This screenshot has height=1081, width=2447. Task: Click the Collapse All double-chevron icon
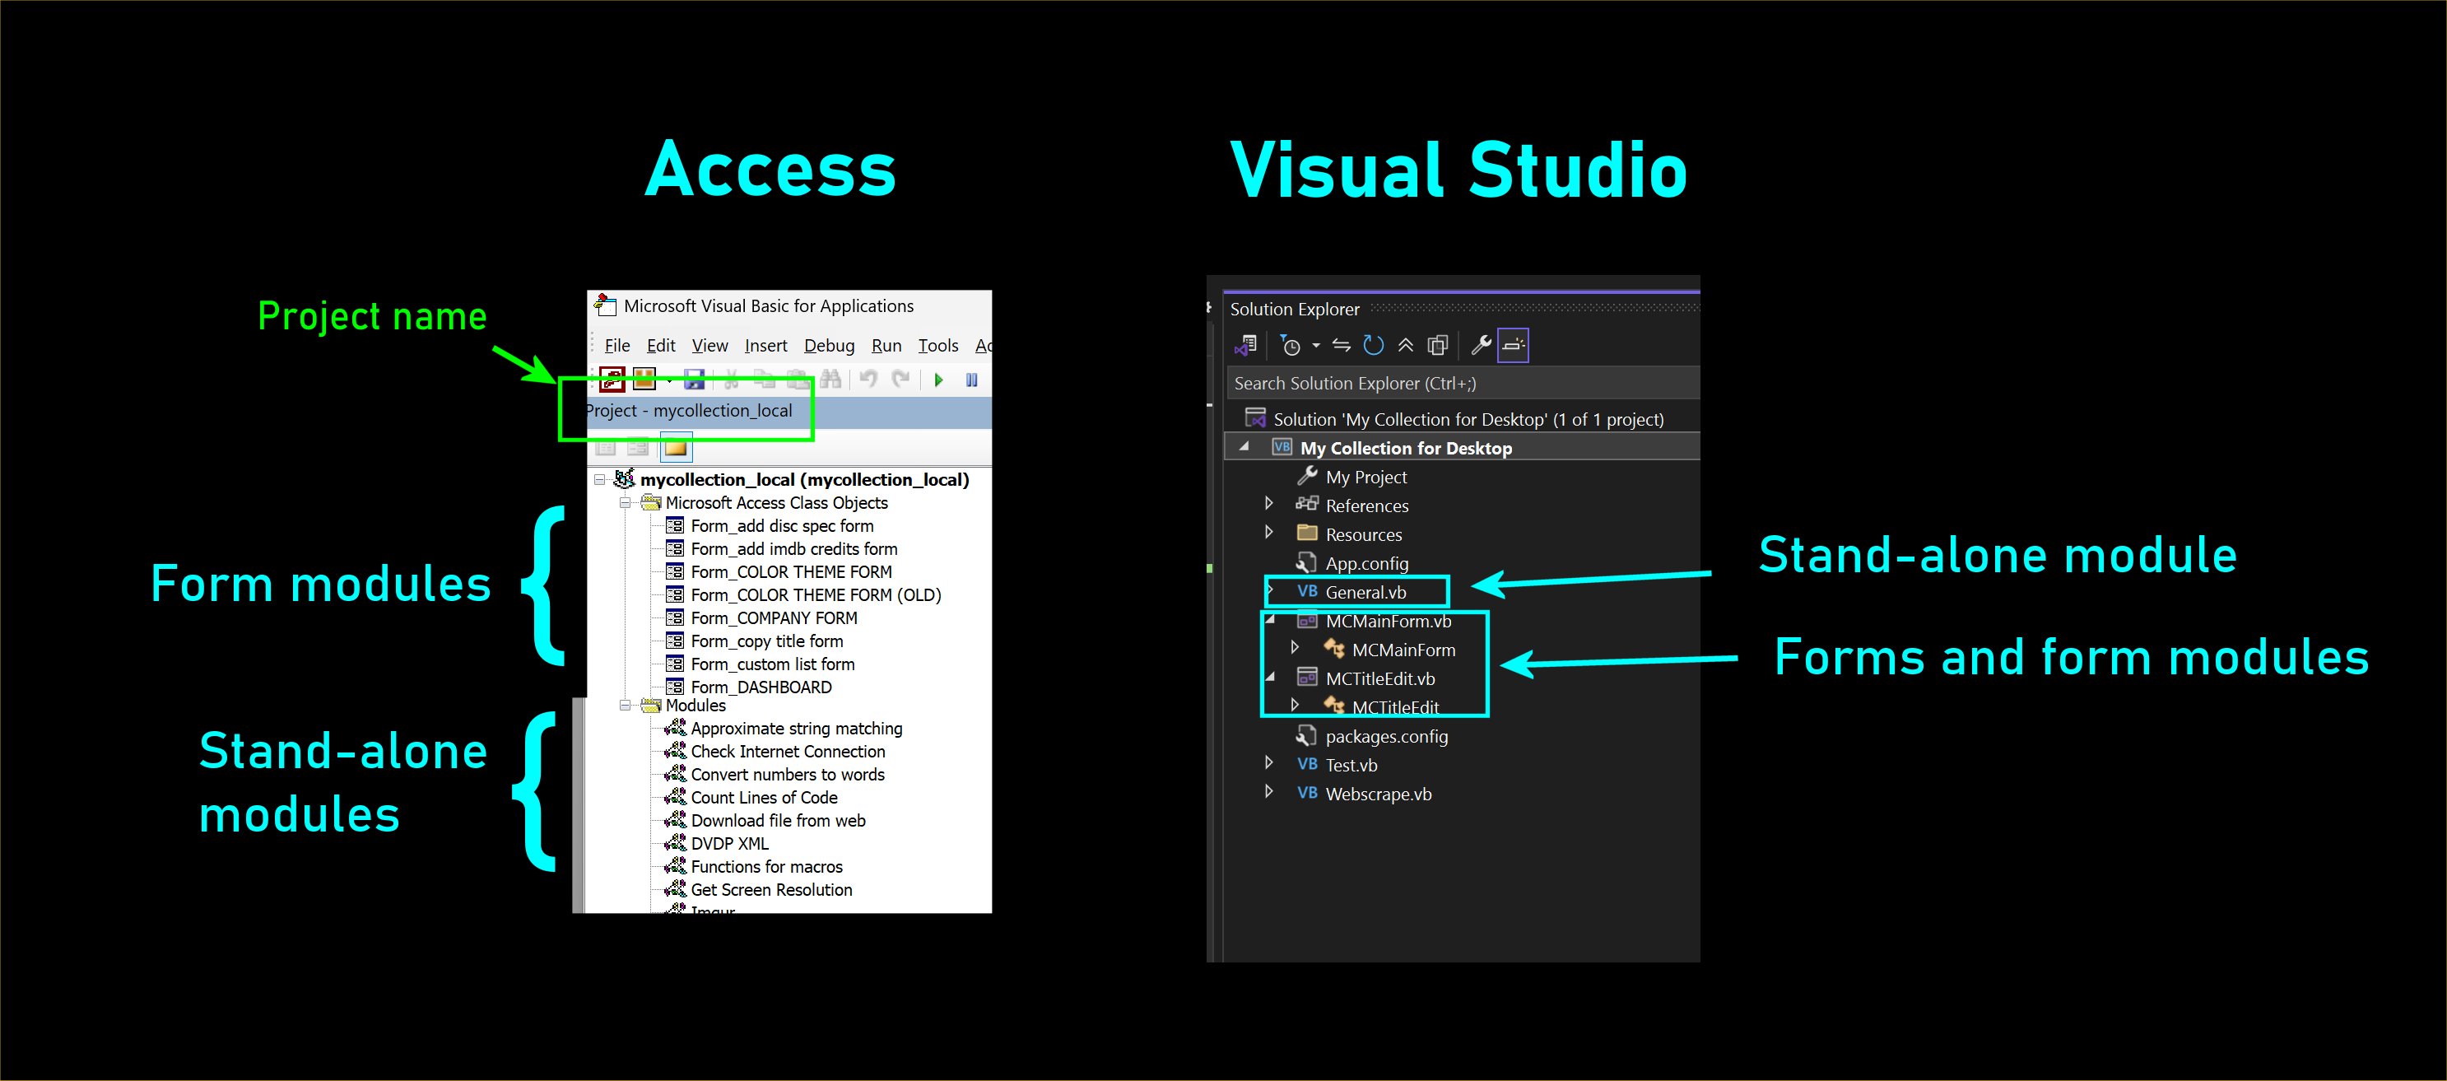click(x=1406, y=346)
